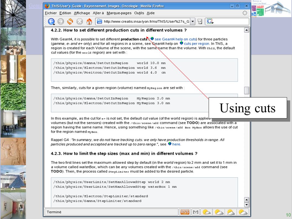Image resolution: width=292 pixels, height=219 pixels.
Task: Click the scroll-down arrow at scrollbar bottom
Action: (x=246, y=204)
